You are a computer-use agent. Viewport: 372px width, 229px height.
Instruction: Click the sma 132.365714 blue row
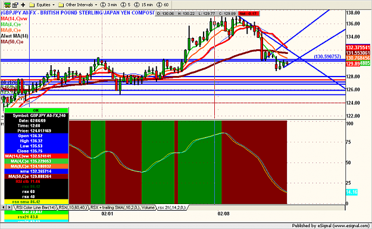pos(36,171)
